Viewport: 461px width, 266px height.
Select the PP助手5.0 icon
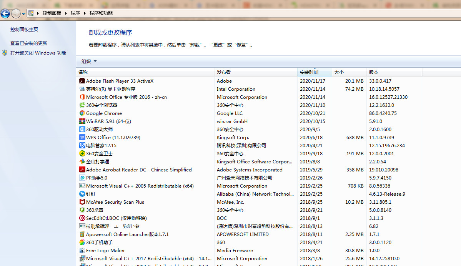[82, 178]
